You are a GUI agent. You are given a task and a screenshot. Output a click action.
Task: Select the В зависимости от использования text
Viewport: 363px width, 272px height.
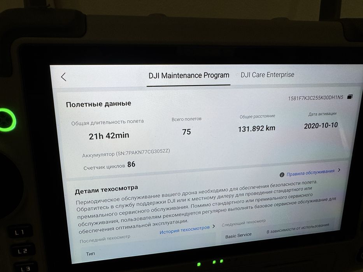point(298,228)
